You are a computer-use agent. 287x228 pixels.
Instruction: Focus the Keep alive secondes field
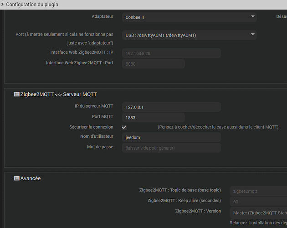pyautogui.click(x=258, y=202)
